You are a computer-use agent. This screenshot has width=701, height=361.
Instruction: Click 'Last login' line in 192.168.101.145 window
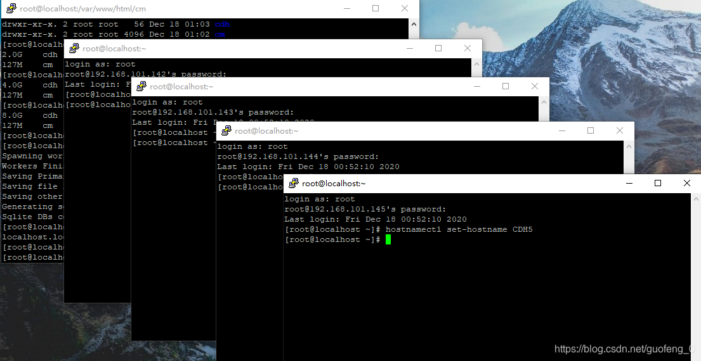(376, 220)
